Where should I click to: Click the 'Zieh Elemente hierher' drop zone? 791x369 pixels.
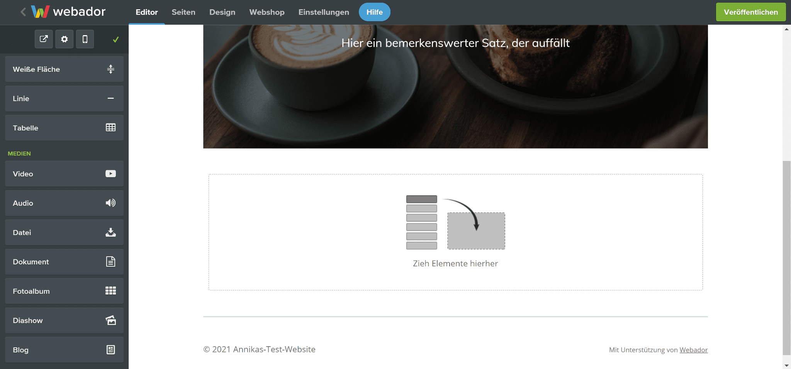tap(455, 232)
